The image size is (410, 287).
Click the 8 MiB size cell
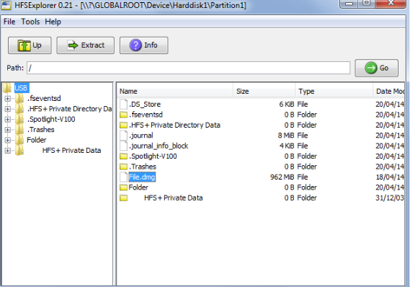pos(286,136)
